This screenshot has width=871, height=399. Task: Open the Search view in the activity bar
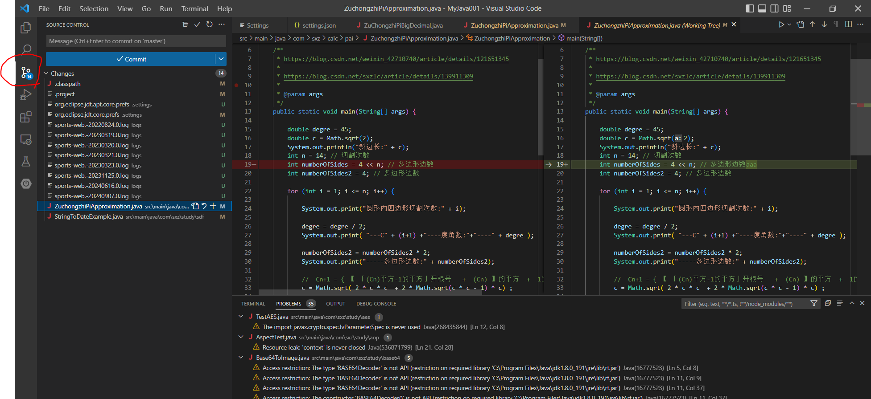(26, 49)
